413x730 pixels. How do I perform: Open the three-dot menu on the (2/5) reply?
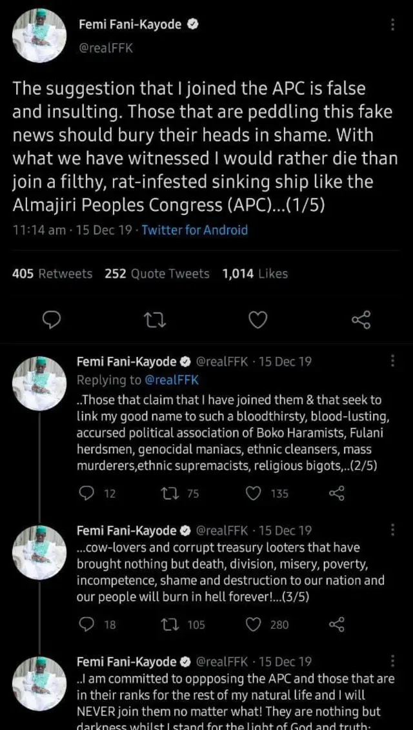[x=392, y=361]
